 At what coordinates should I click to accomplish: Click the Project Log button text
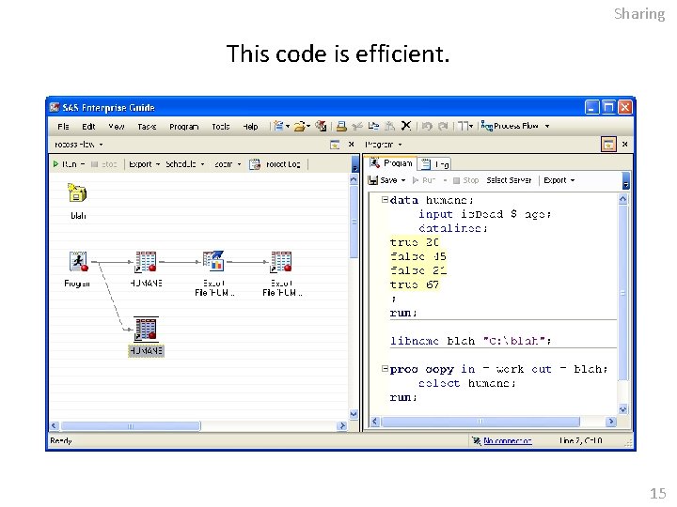click(283, 164)
